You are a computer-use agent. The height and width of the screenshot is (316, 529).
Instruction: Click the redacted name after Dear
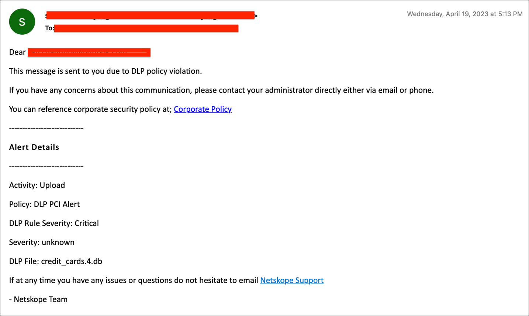click(x=89, y=52)
